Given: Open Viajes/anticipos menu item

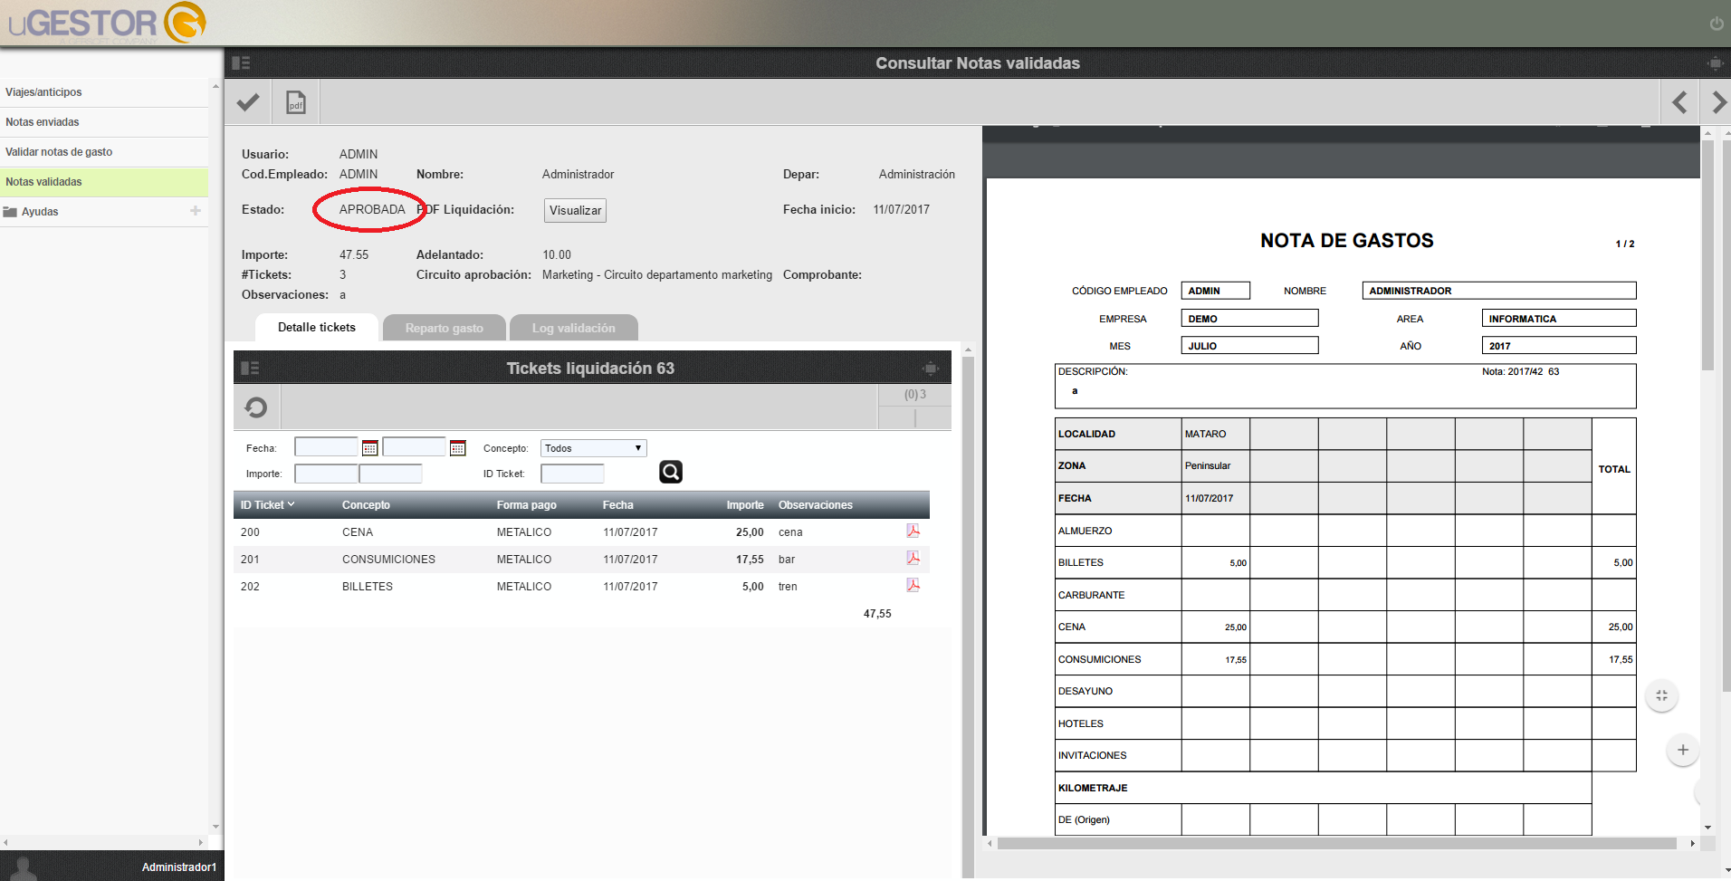Looking at the screenshot, I should coord(104,92).
